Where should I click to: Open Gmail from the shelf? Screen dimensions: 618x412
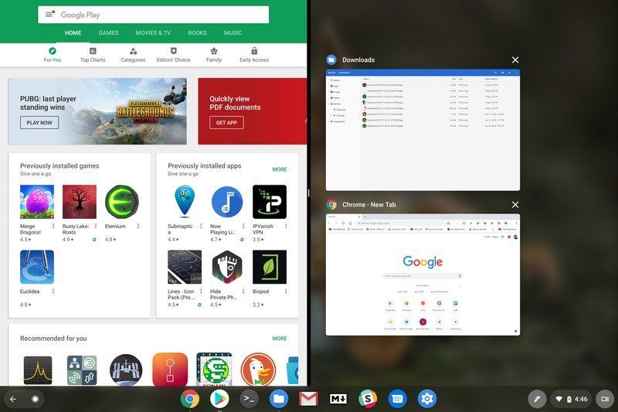tap(308, 399)
